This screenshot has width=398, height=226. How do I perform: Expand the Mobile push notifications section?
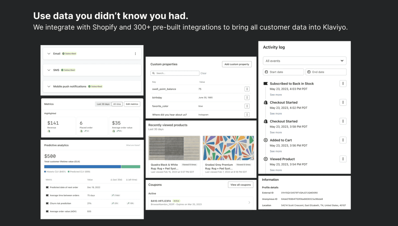point(49,86)
